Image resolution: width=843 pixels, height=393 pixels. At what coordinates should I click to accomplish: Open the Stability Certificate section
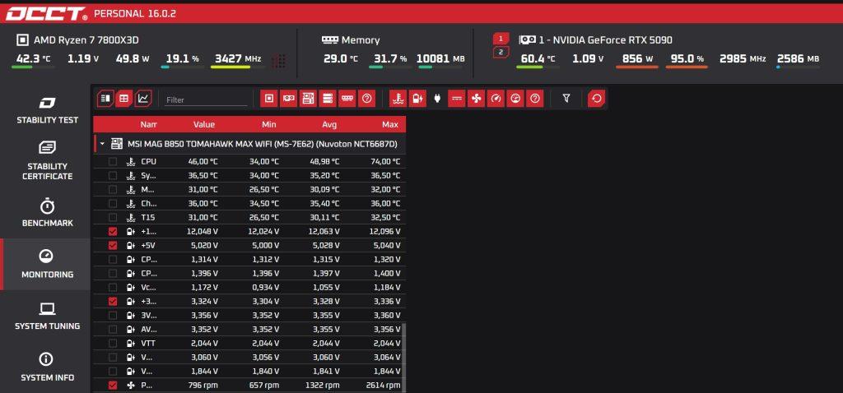click(47, 160)
